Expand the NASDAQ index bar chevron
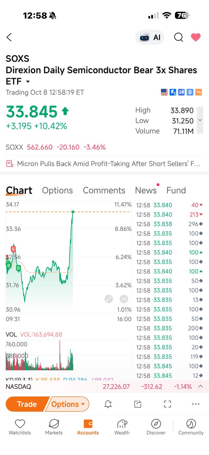Viewport: 209px width, 455px height. (200, 386)
